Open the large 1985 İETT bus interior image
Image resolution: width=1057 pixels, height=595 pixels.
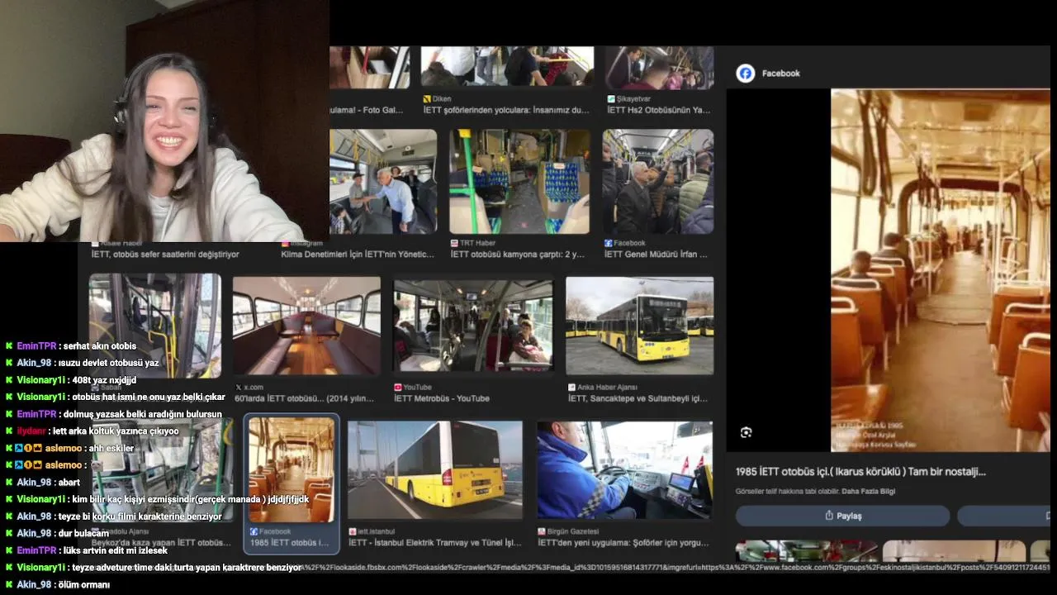940,270
